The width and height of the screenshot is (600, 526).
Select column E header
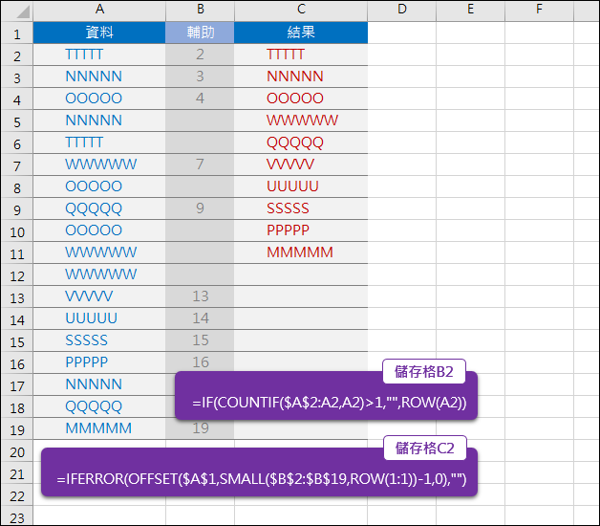tap(471, 11)
